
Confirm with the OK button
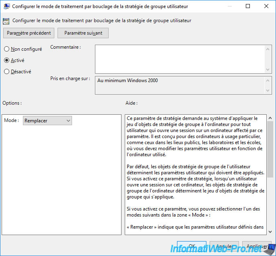coord(192,246)
